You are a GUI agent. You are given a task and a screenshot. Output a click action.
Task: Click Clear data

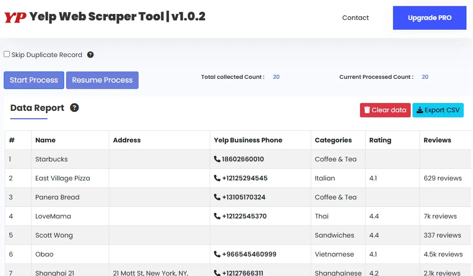tap(385, 110)
